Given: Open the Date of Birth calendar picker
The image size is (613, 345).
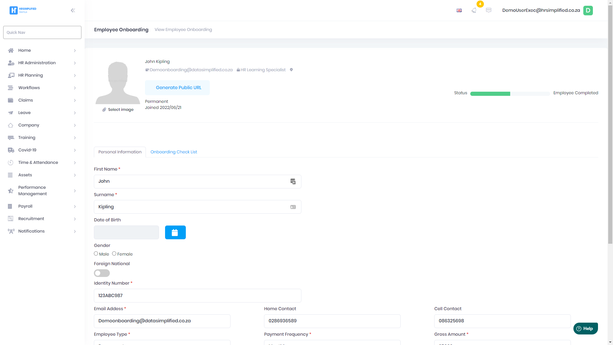Looking at the screenshot, I should click(x=175, y=232).
